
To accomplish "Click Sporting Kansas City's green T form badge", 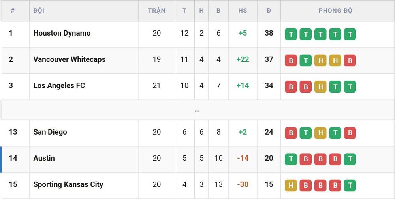I will (350, 186).
